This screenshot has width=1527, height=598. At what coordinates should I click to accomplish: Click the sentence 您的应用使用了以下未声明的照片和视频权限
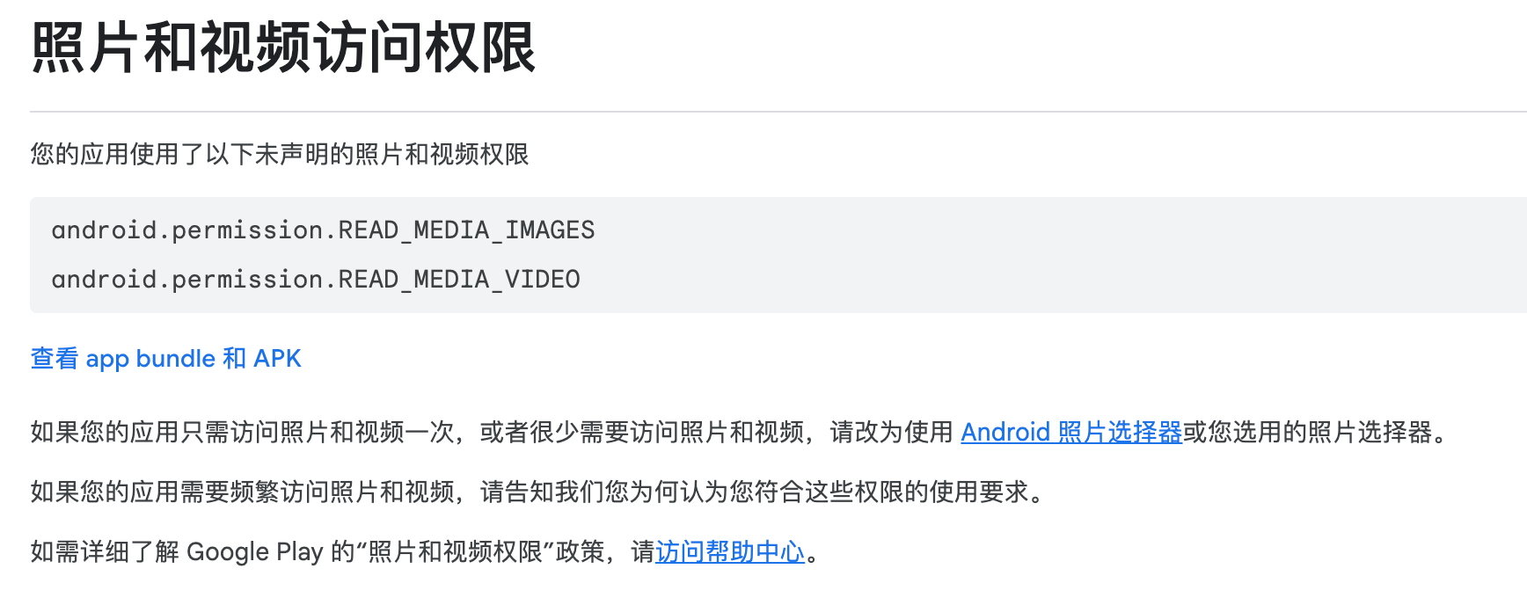coord(280,155)
